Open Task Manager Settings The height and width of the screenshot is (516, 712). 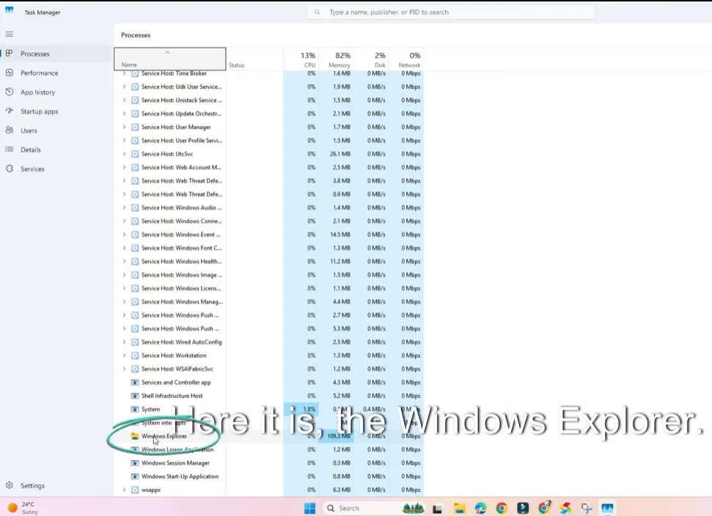pyautogui.click(x=56, y=485)
